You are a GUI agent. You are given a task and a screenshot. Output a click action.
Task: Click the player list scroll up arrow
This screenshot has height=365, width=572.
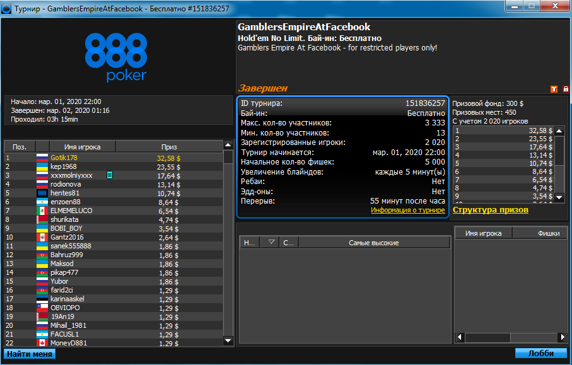[x=228, y=146]
